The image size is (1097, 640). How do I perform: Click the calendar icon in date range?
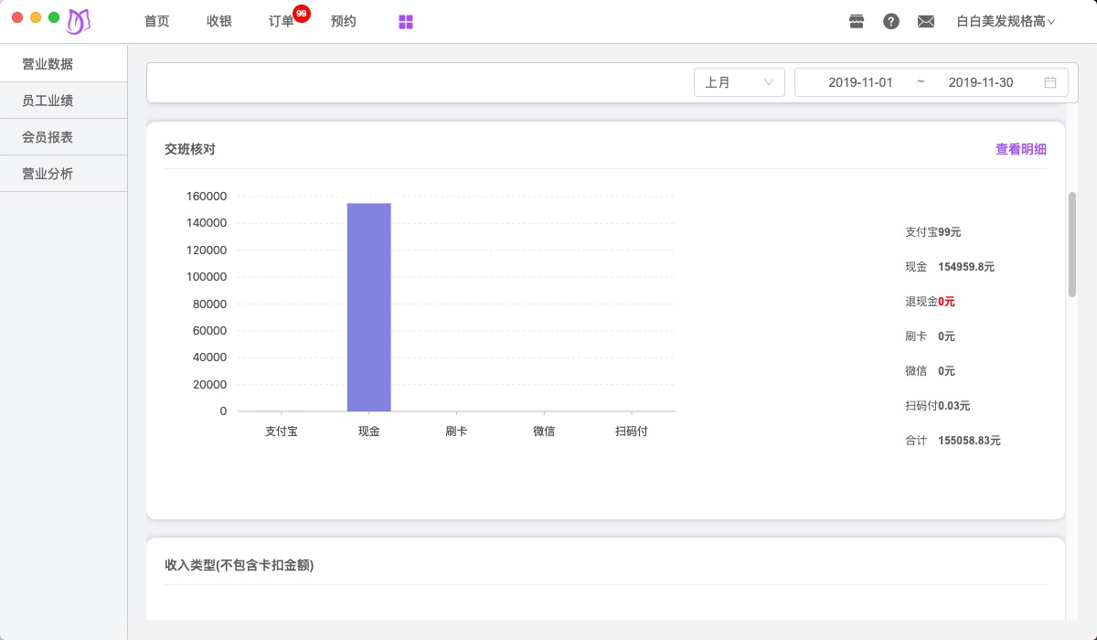coord(1050,82)
